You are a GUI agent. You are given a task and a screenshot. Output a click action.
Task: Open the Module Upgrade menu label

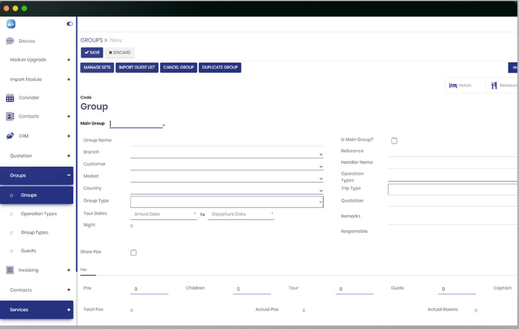point(28,60)
